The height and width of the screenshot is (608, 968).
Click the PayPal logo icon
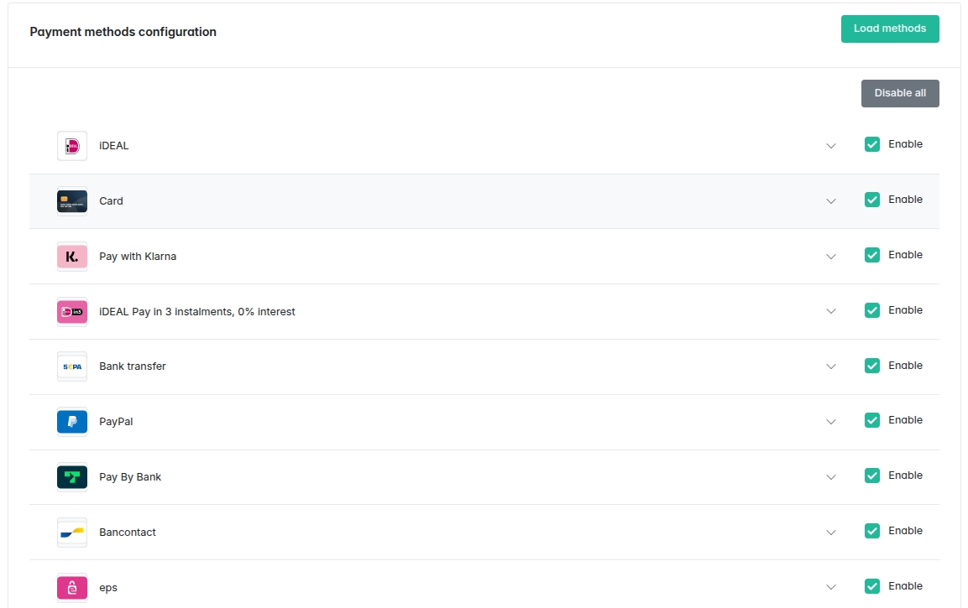coord(72,422)
